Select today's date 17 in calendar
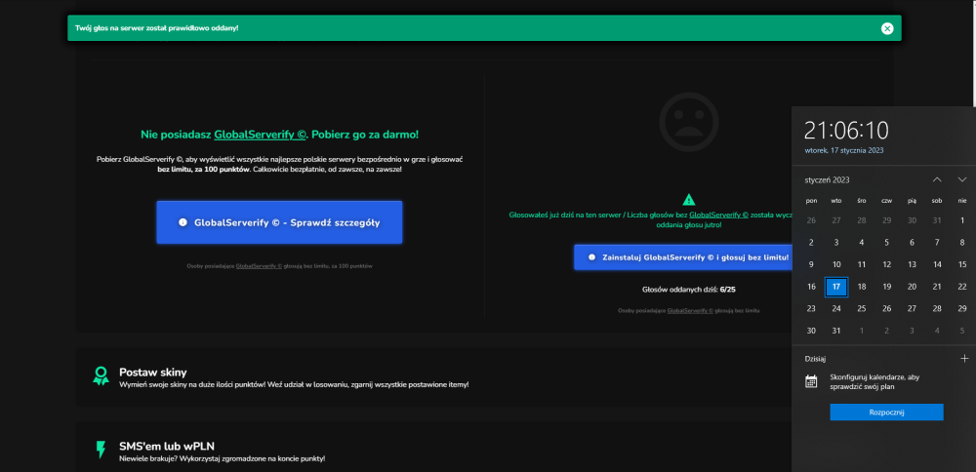This screenshot has width=976, height=472. (x=836, y=287)
